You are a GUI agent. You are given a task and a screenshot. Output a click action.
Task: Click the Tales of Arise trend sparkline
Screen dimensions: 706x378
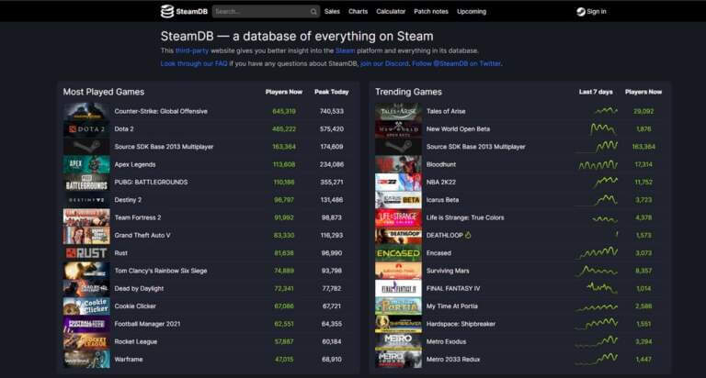coord(605,111)
